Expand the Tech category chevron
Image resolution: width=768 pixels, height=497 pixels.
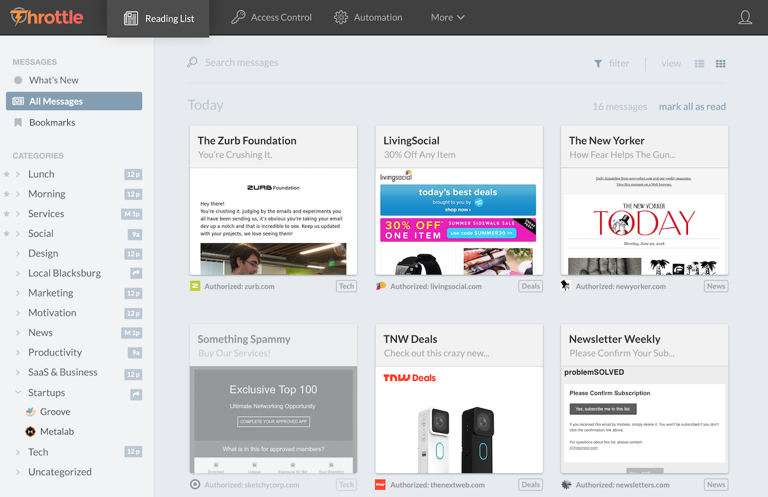pyautogui.click(x=18, y=452)
